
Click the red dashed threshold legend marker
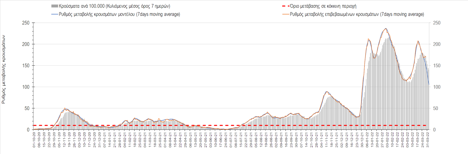pyautogui.click(x=286, y=6)
